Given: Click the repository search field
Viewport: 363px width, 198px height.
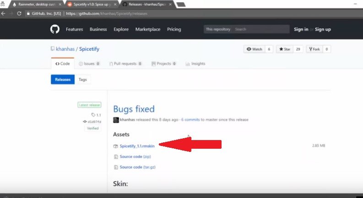Looking at the screenshot, I should coord(261,29).
